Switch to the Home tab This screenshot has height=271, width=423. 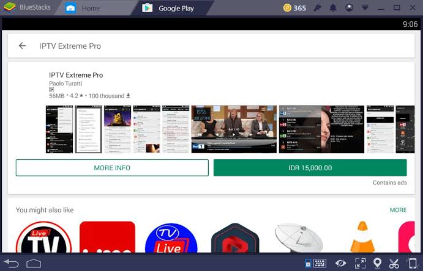(91, 9)
